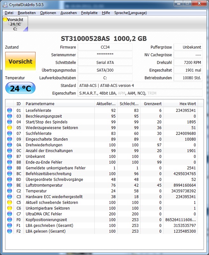Open the Sprache(Language) menu
Screen dimensions: 209x255
tap(131, 13)
